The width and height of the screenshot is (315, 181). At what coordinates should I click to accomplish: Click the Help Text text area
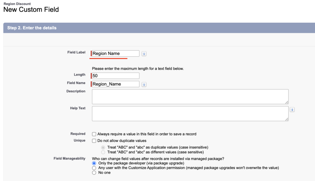[190, 113]
